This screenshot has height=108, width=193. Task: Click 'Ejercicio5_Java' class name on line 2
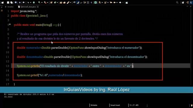point(36,16)
